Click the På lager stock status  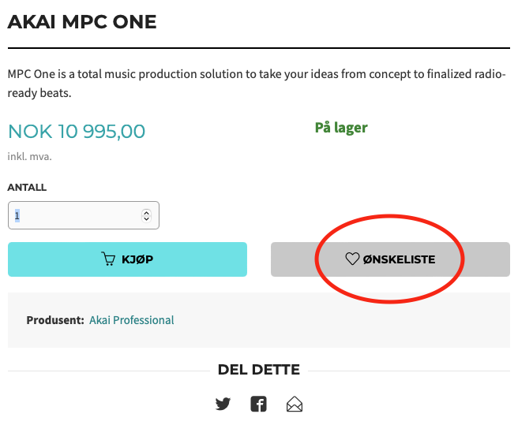pyautogui.click(x=341, y=128)
